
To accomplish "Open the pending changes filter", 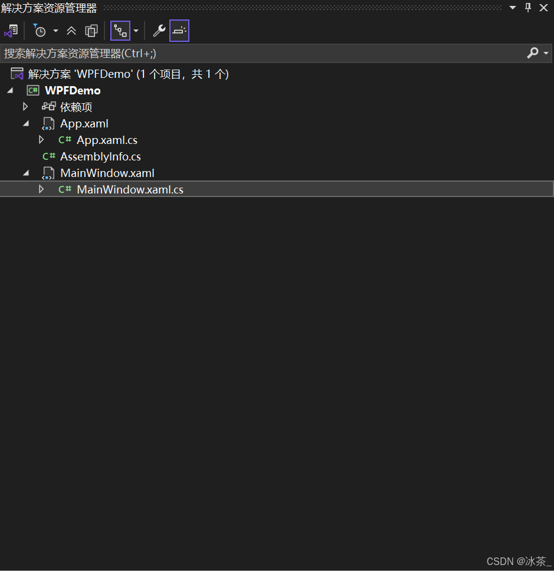I will tap(40, 31).
